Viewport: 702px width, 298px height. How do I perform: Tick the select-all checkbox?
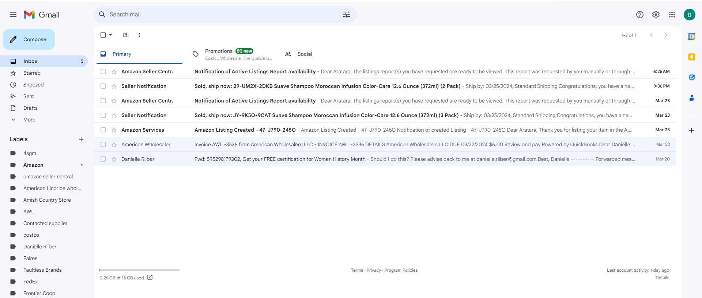(x=103, y=35)
